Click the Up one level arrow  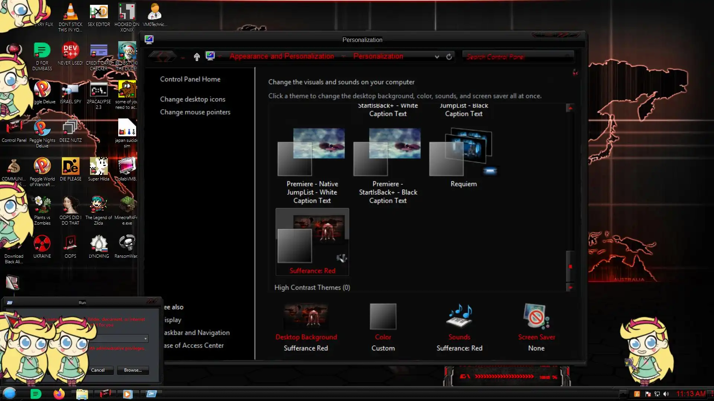click(197, 56)
